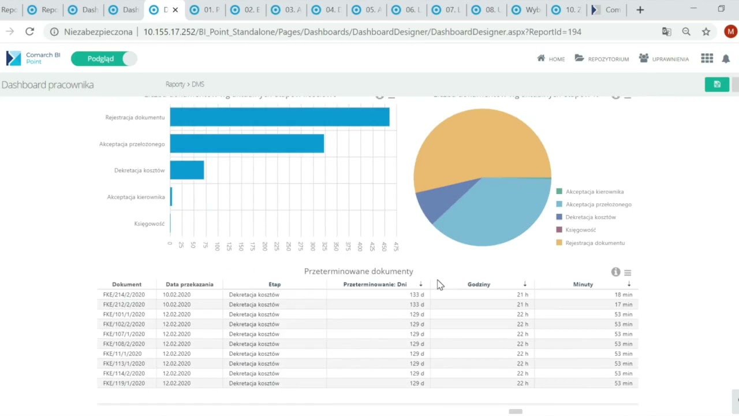This screenshot has height=416, width=739.
Task: Toggle Dekretacja kosztów legend swatch
Action: (559, 217)
